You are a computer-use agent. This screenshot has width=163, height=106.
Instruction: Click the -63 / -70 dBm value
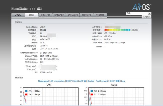(x=110, y=33)
